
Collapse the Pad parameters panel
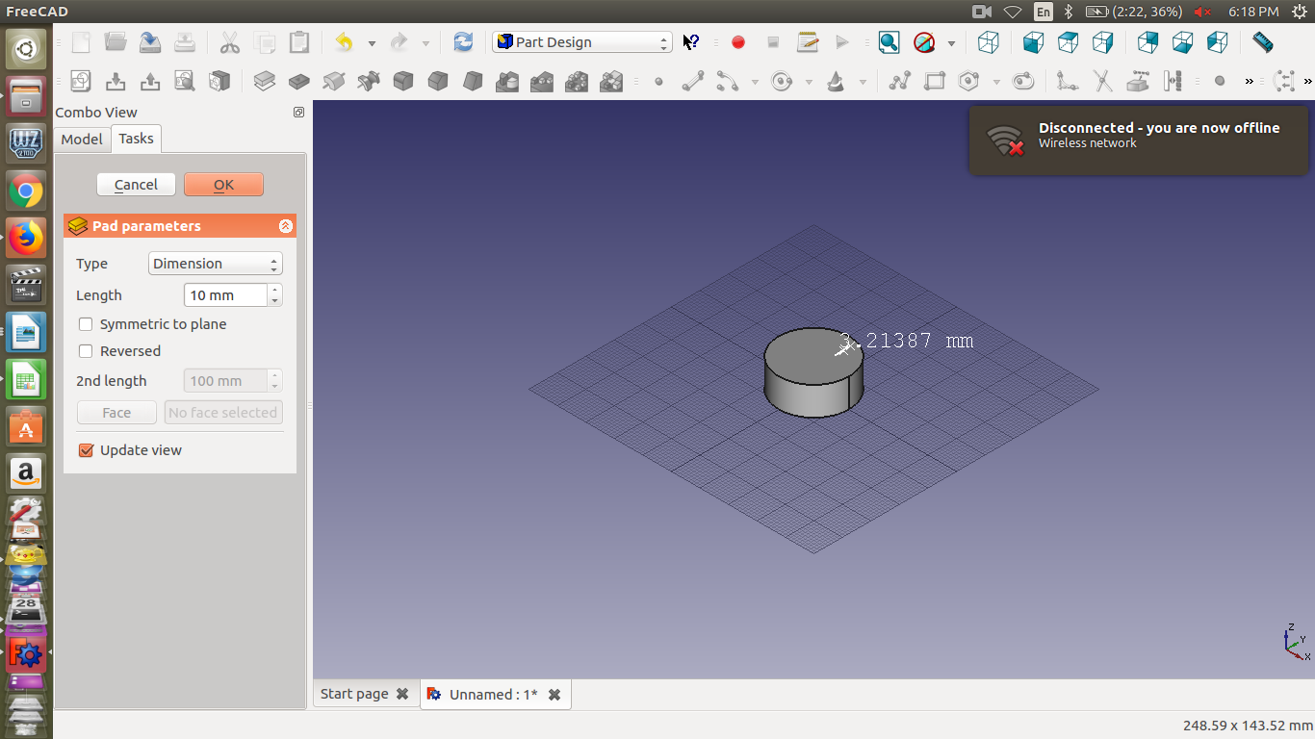(x=286, y=226)
